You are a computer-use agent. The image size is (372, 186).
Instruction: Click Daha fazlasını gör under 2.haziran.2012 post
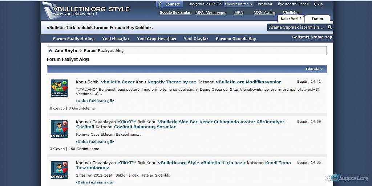[x=95, y=182]
